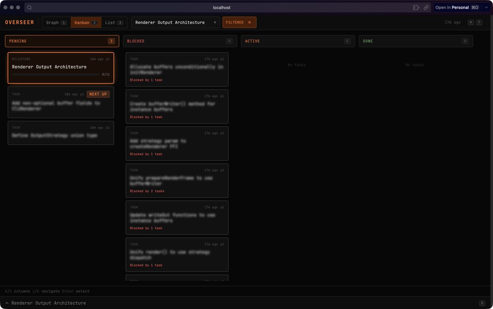Select the DONE column header
The width and height of the screenshot is (493, 309).
tap(416, 41)
